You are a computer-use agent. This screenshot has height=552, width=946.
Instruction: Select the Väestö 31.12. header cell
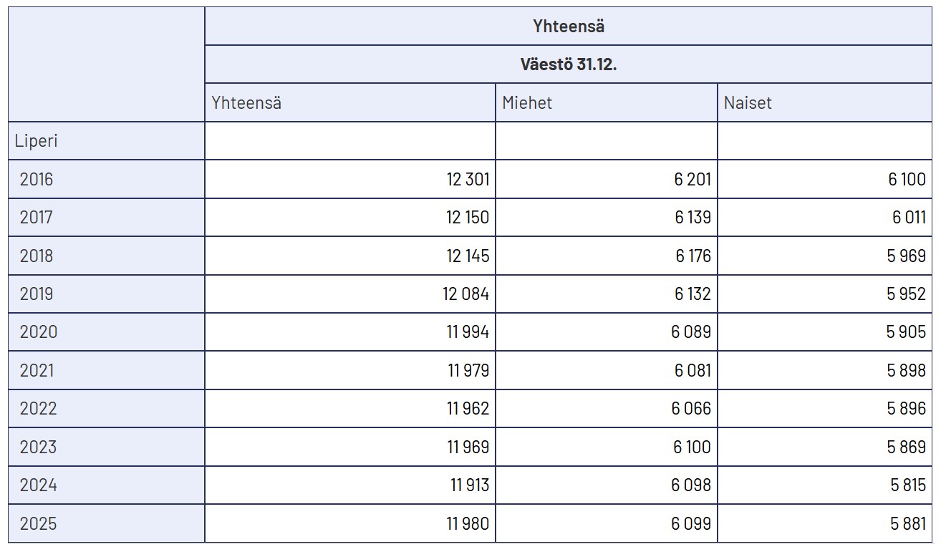[x=568, y=64]
